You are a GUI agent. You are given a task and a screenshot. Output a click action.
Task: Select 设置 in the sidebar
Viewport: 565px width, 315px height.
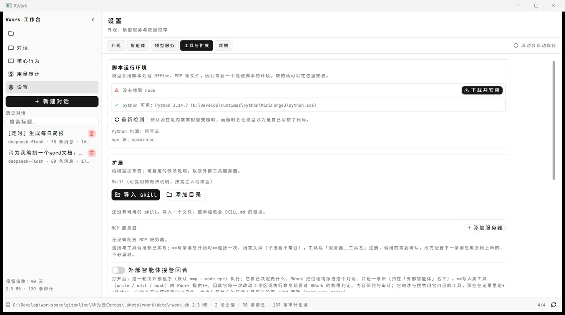click(x=52, y=87)
